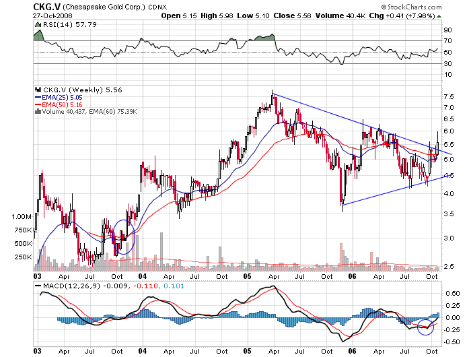Select the CKG.V ticker title
The width and height of the screenshot is (471, 357).
tap(47, 7)
